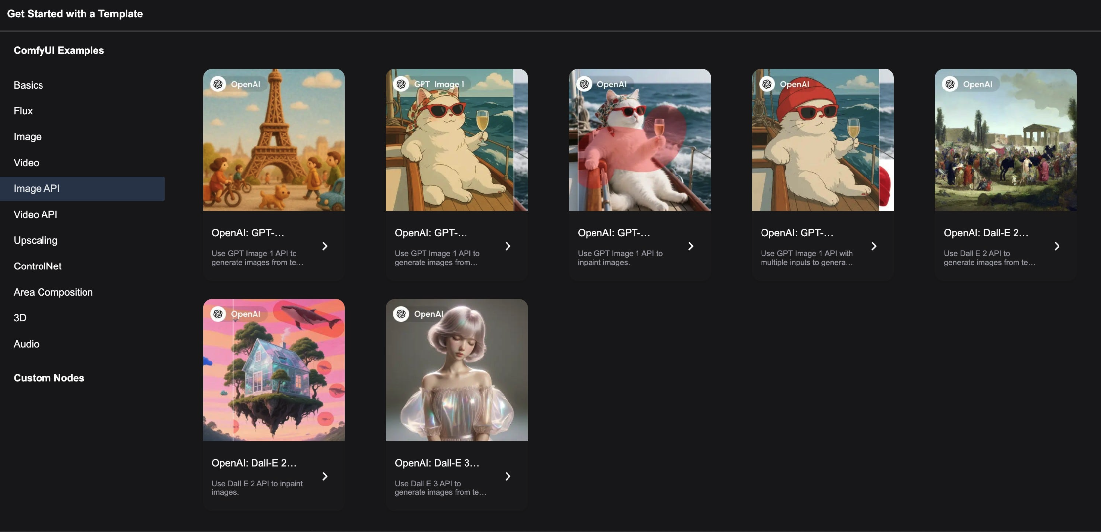The width and height of the screenshot is (1101, 532).
Task: Click the 'ComfyUI Examples' section heading
Action: (59, 50)
